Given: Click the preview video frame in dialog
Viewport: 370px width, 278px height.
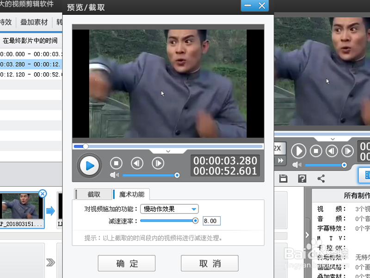Looking at the screenshot, I should click(168, 83).
